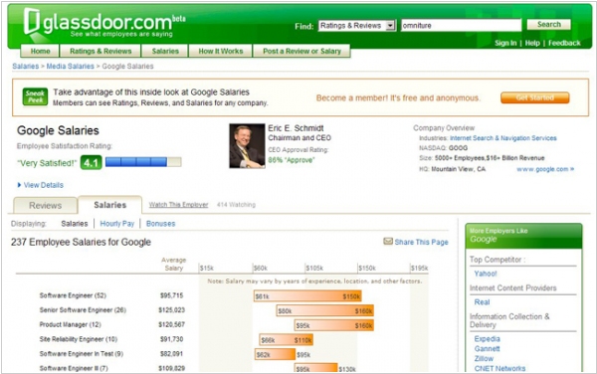The height and width of the screenshot is (374, 597).
Task: Click the orange Get Started button
Action: (x=535, y=97)
